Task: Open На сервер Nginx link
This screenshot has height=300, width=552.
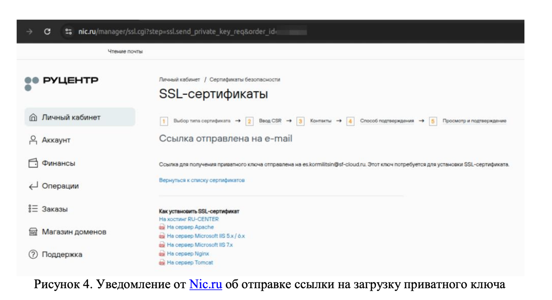Action: [x=188, y=254]
